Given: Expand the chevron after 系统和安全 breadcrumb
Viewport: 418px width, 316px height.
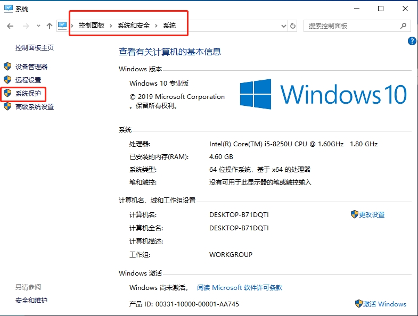Looking at the screenshot, I should (x=156, y=26).
